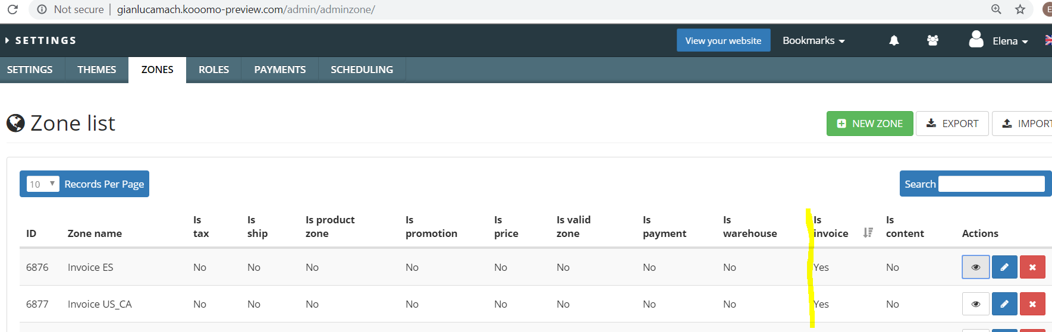1052x332 pixels.
Task: Open the users group icon
Action: pyautogui.click(x=932, y=40)
